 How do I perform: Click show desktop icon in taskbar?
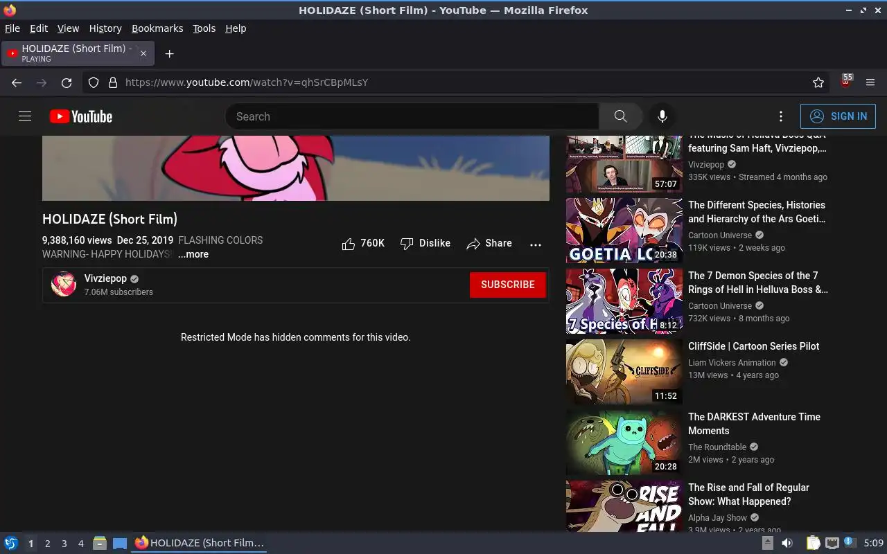coord(120,543)
